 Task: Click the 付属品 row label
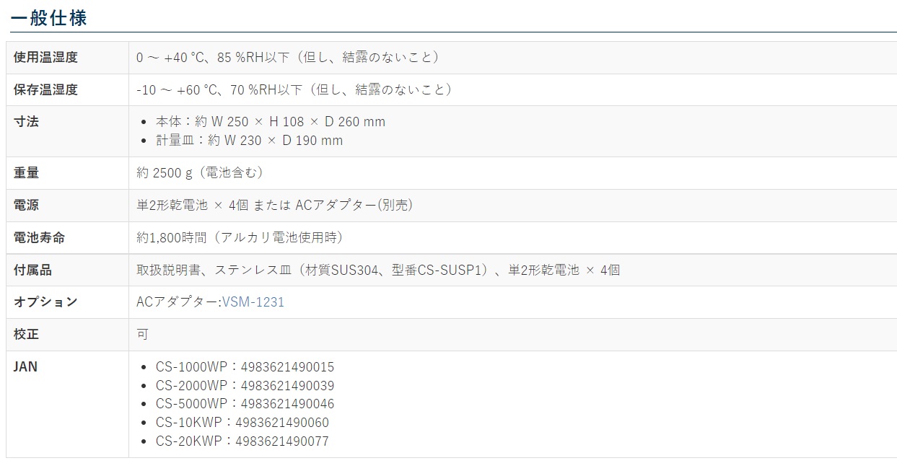click(x=33, y=270)
